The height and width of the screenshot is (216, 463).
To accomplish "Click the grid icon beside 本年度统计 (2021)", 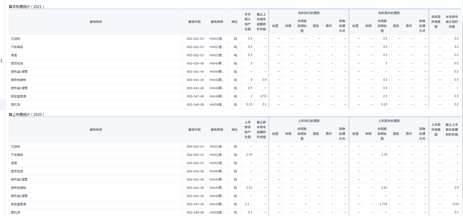I will tap(10, 7).
